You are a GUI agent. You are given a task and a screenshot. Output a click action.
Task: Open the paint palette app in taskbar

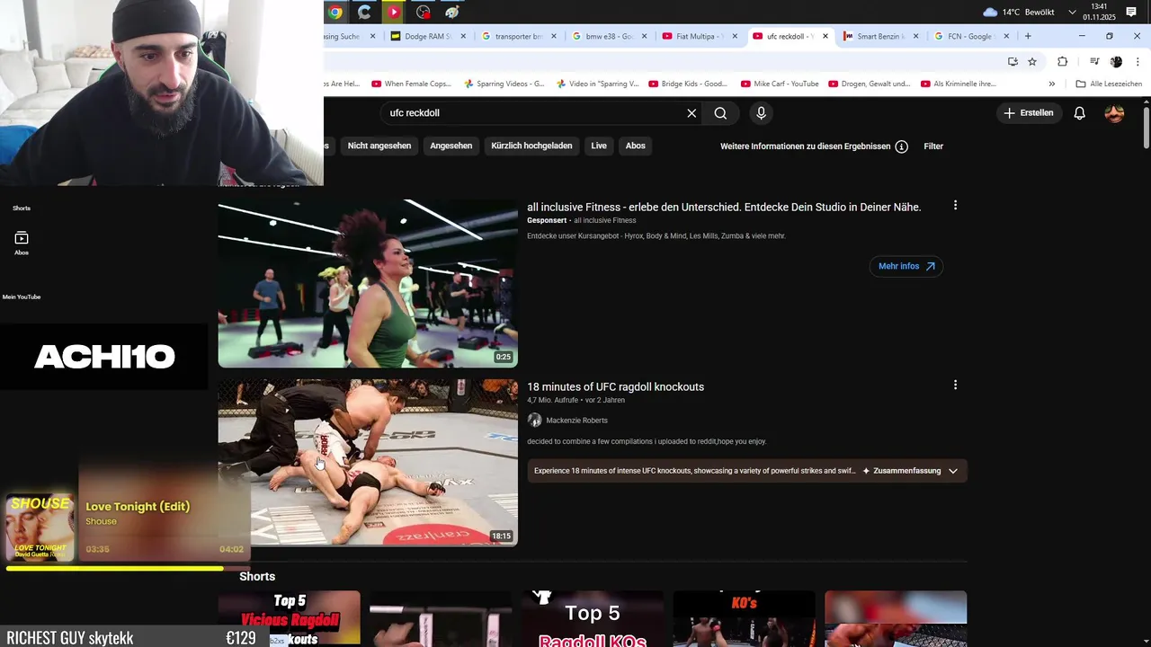pos(452,13)
